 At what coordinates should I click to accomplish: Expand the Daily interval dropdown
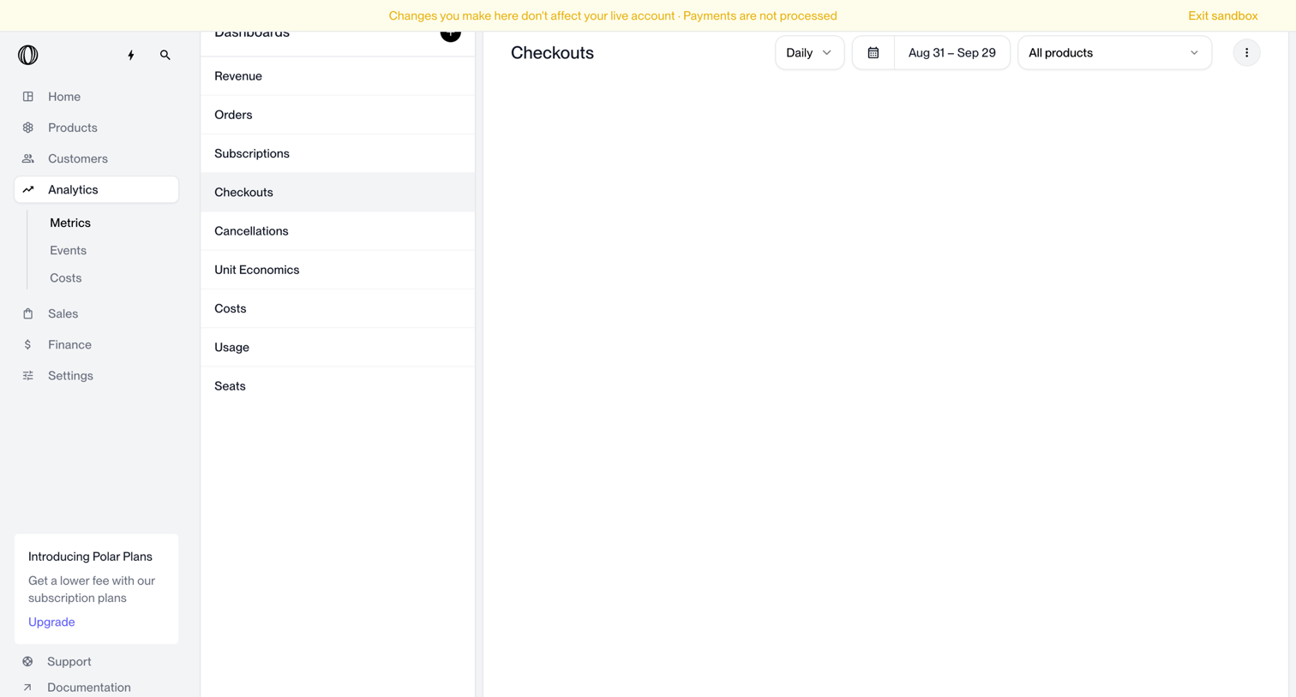point(810,53)
